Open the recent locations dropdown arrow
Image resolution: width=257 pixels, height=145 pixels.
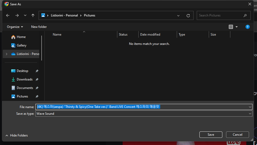tap(25, 15)
